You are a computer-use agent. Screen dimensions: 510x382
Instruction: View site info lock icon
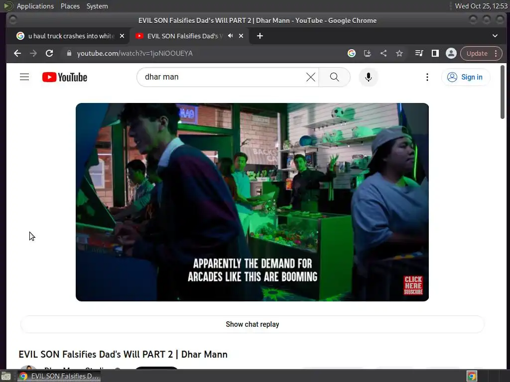pos(69,53)
